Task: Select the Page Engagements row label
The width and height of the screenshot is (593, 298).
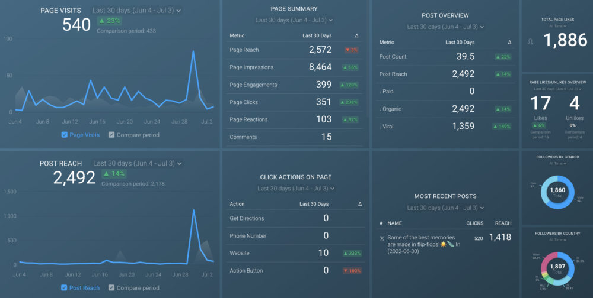Action: [x=253, y=85]
